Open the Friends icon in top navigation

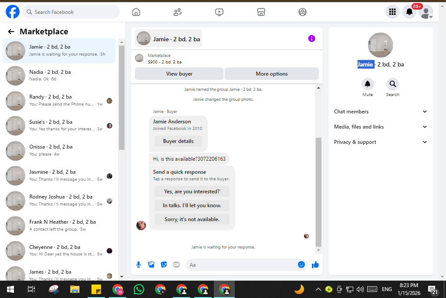pyautogui.click(x=178, y=12)
